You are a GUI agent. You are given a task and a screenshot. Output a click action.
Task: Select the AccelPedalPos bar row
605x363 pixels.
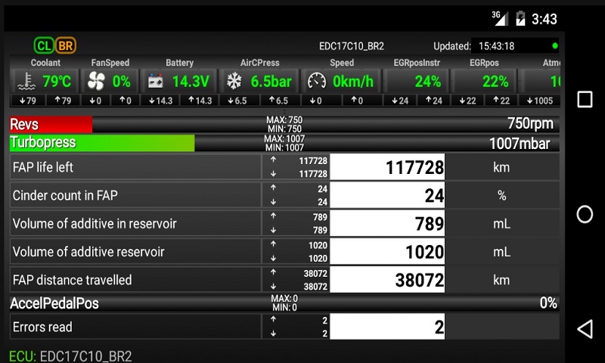pyautogui.click(x=284, y=303)
